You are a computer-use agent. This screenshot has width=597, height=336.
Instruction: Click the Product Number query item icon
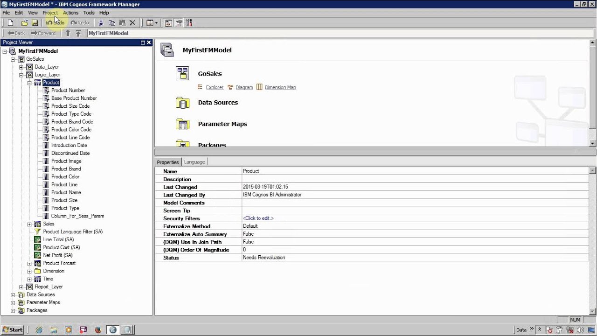(46, 91)
